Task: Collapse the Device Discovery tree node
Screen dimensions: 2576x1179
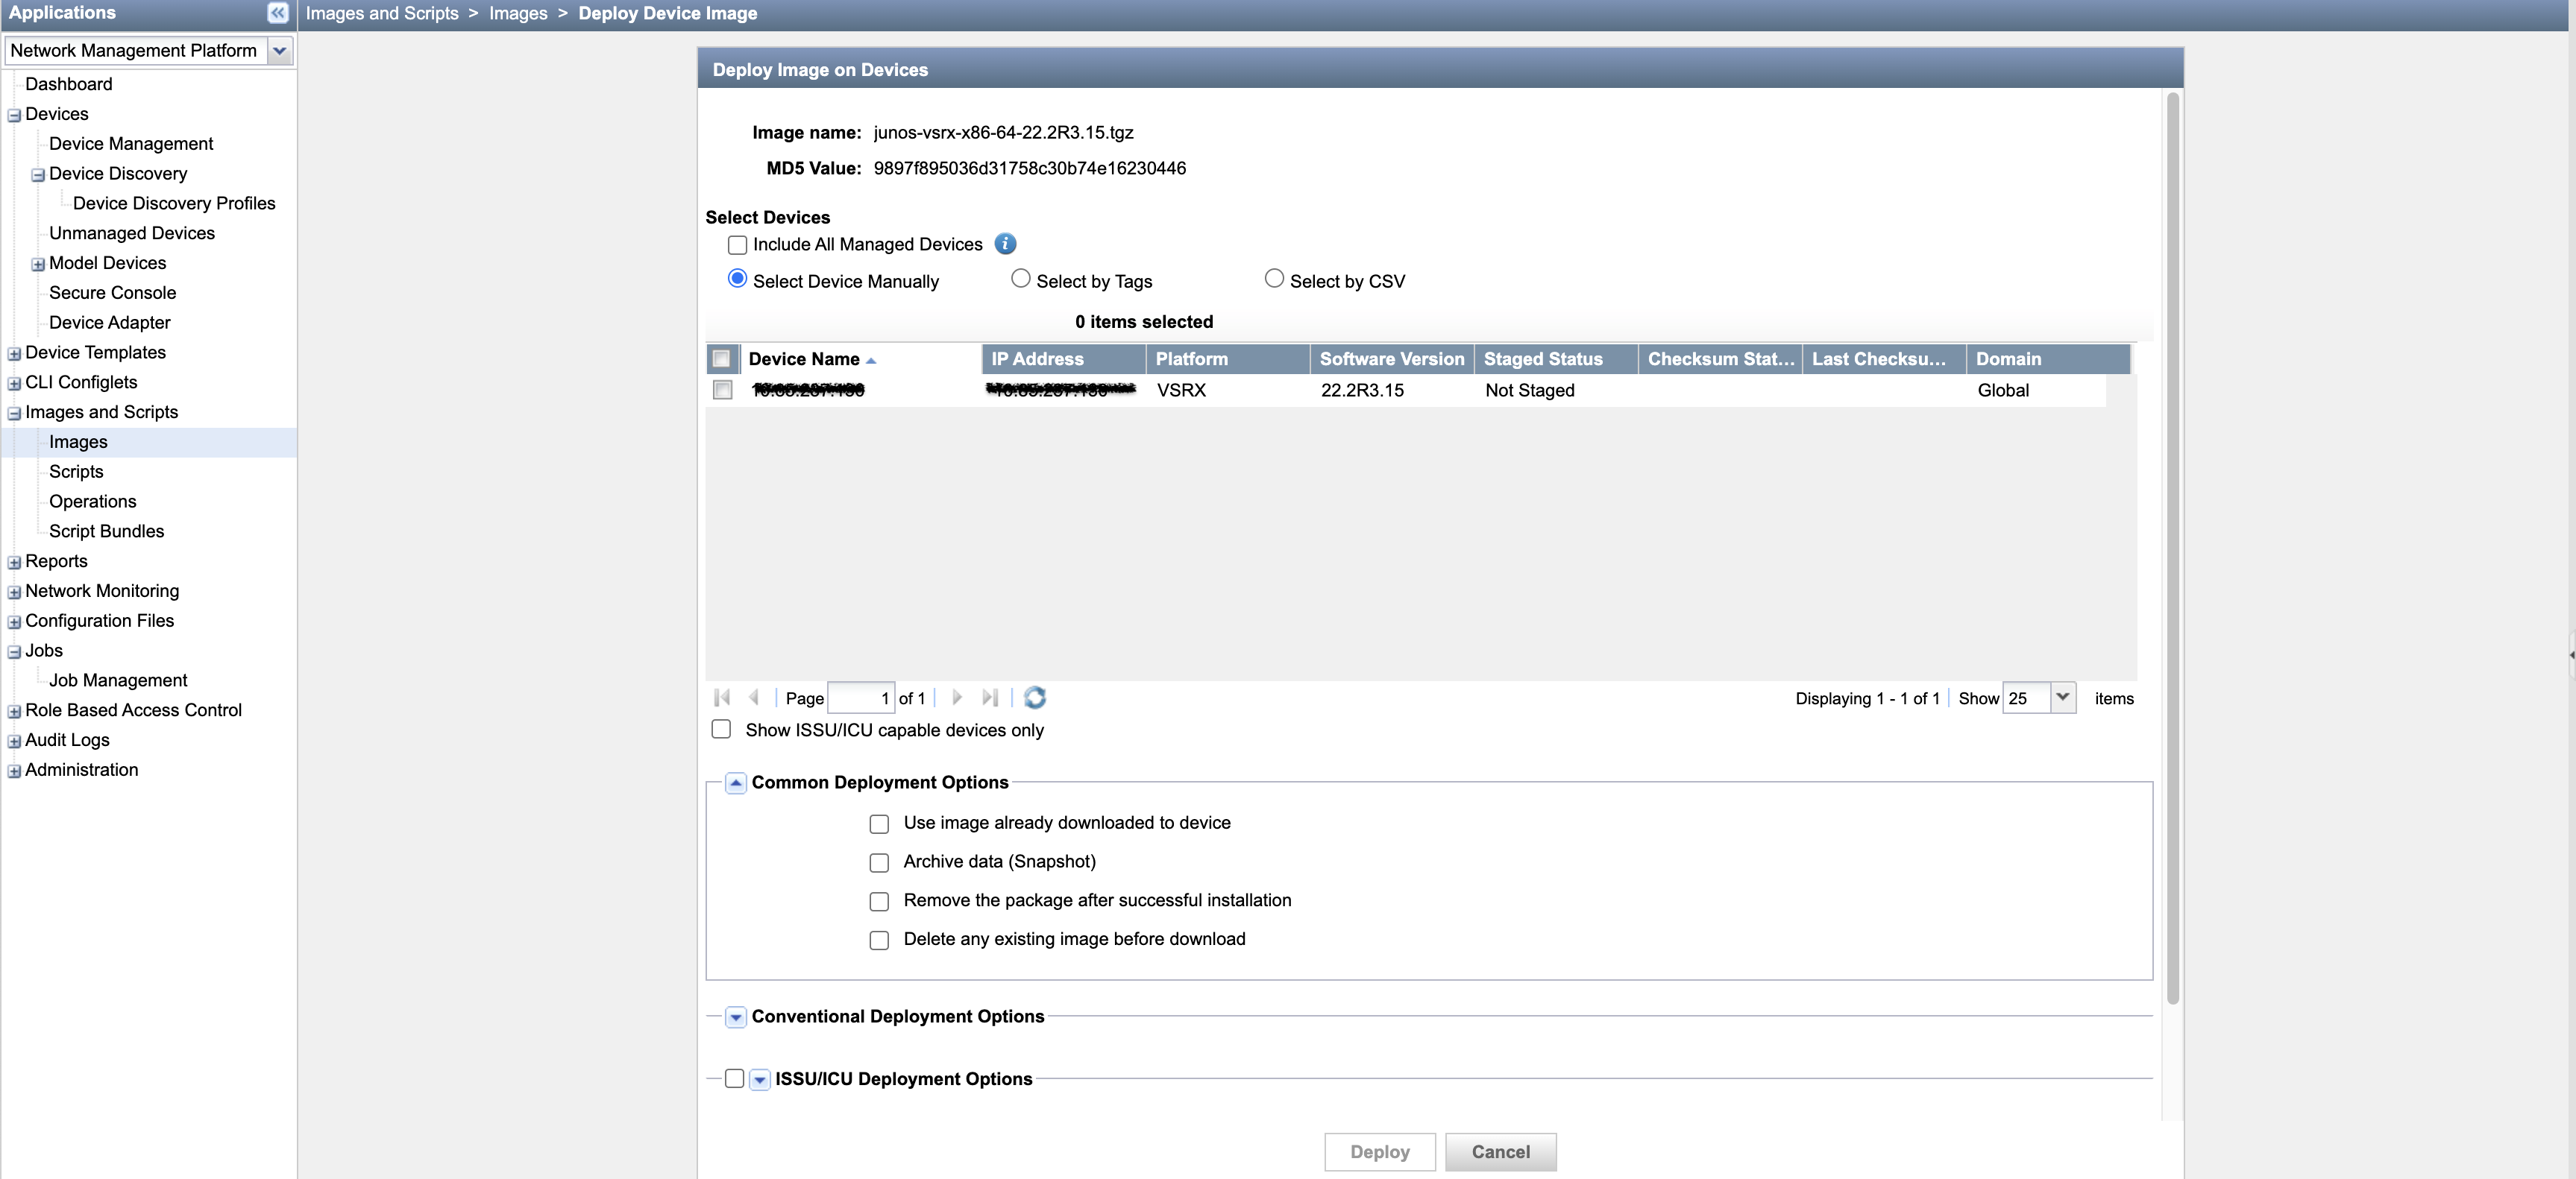Action: coord(38,176)
